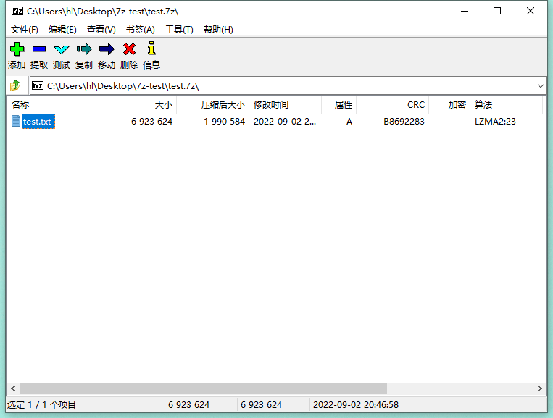Go up one folder level icon
This screenshot has width=553, height=418.
[x=15, y=85]
